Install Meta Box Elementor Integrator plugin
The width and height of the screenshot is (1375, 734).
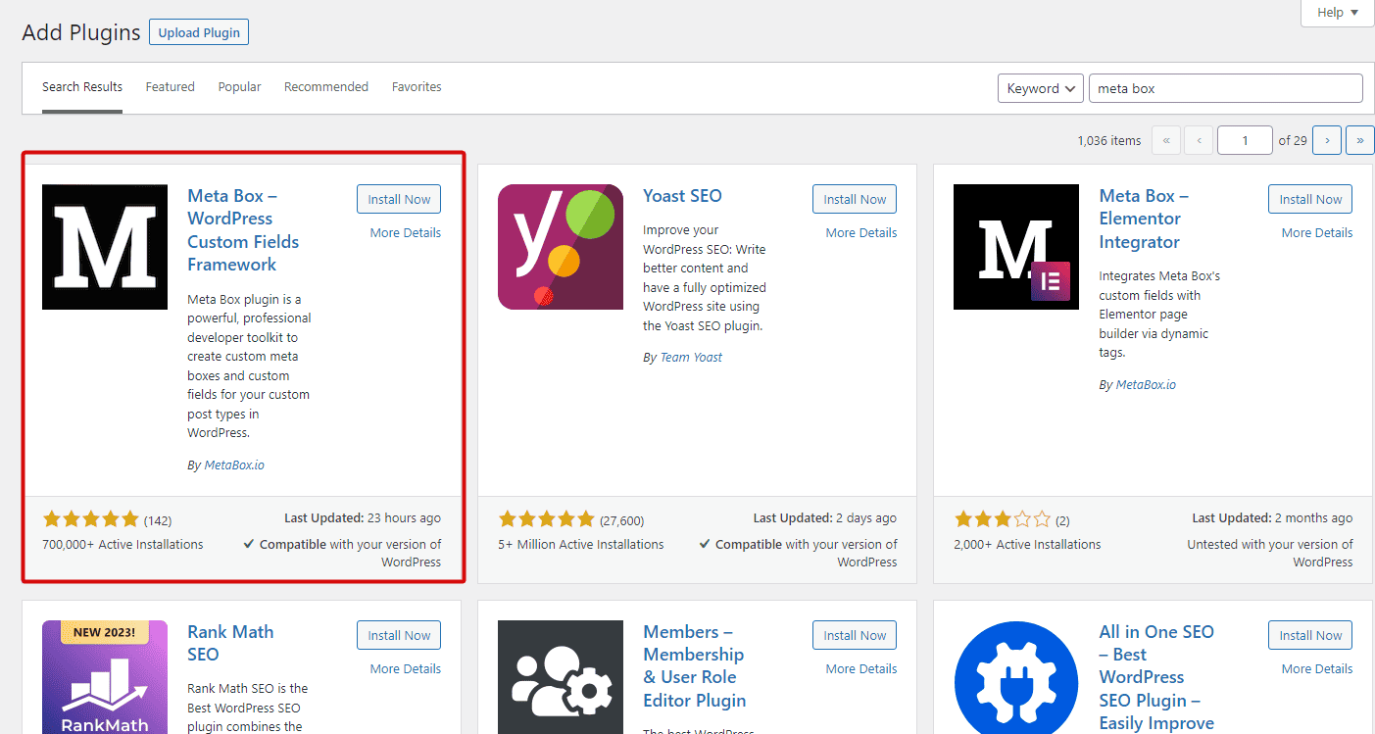(x=1310, y=199)
